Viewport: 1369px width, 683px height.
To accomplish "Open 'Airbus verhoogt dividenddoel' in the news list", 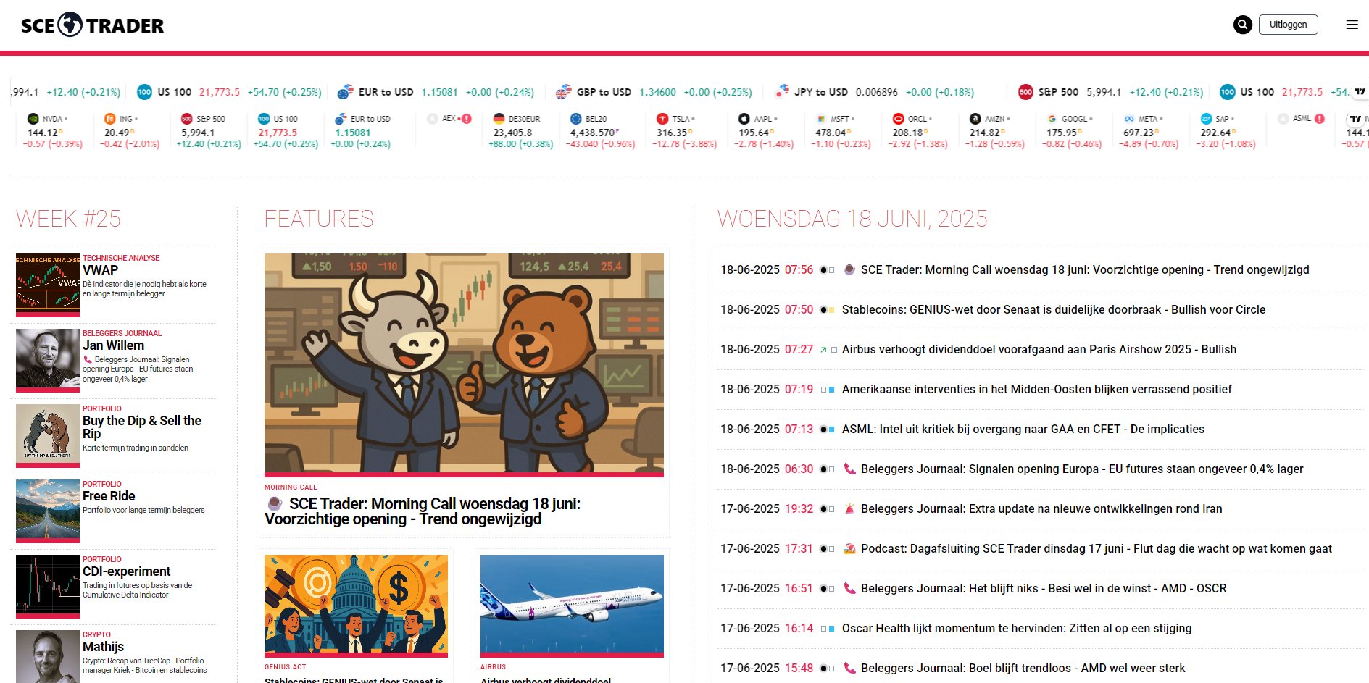I will pos(1039,350).
